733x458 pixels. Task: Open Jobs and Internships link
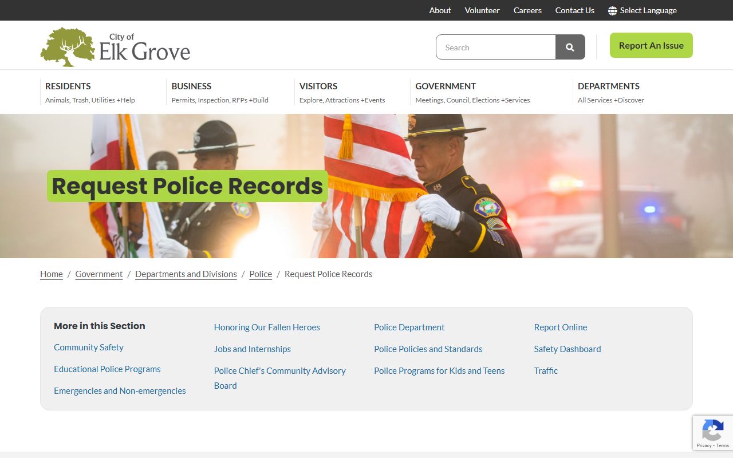253,349
